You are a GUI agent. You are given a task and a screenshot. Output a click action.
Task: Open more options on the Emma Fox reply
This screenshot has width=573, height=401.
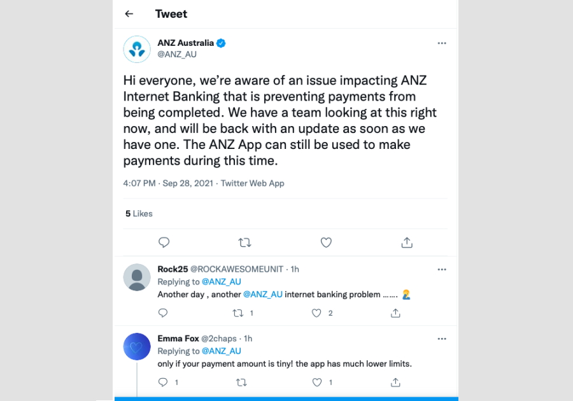point(442,339)
